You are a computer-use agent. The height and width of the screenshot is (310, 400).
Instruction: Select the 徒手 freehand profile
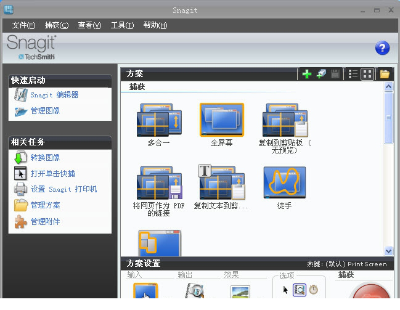(285, 188)
